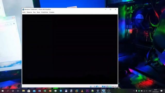Open Task View on the taskbar
Viewport: 165px width, 93px height.
click(x=18, y=91)
